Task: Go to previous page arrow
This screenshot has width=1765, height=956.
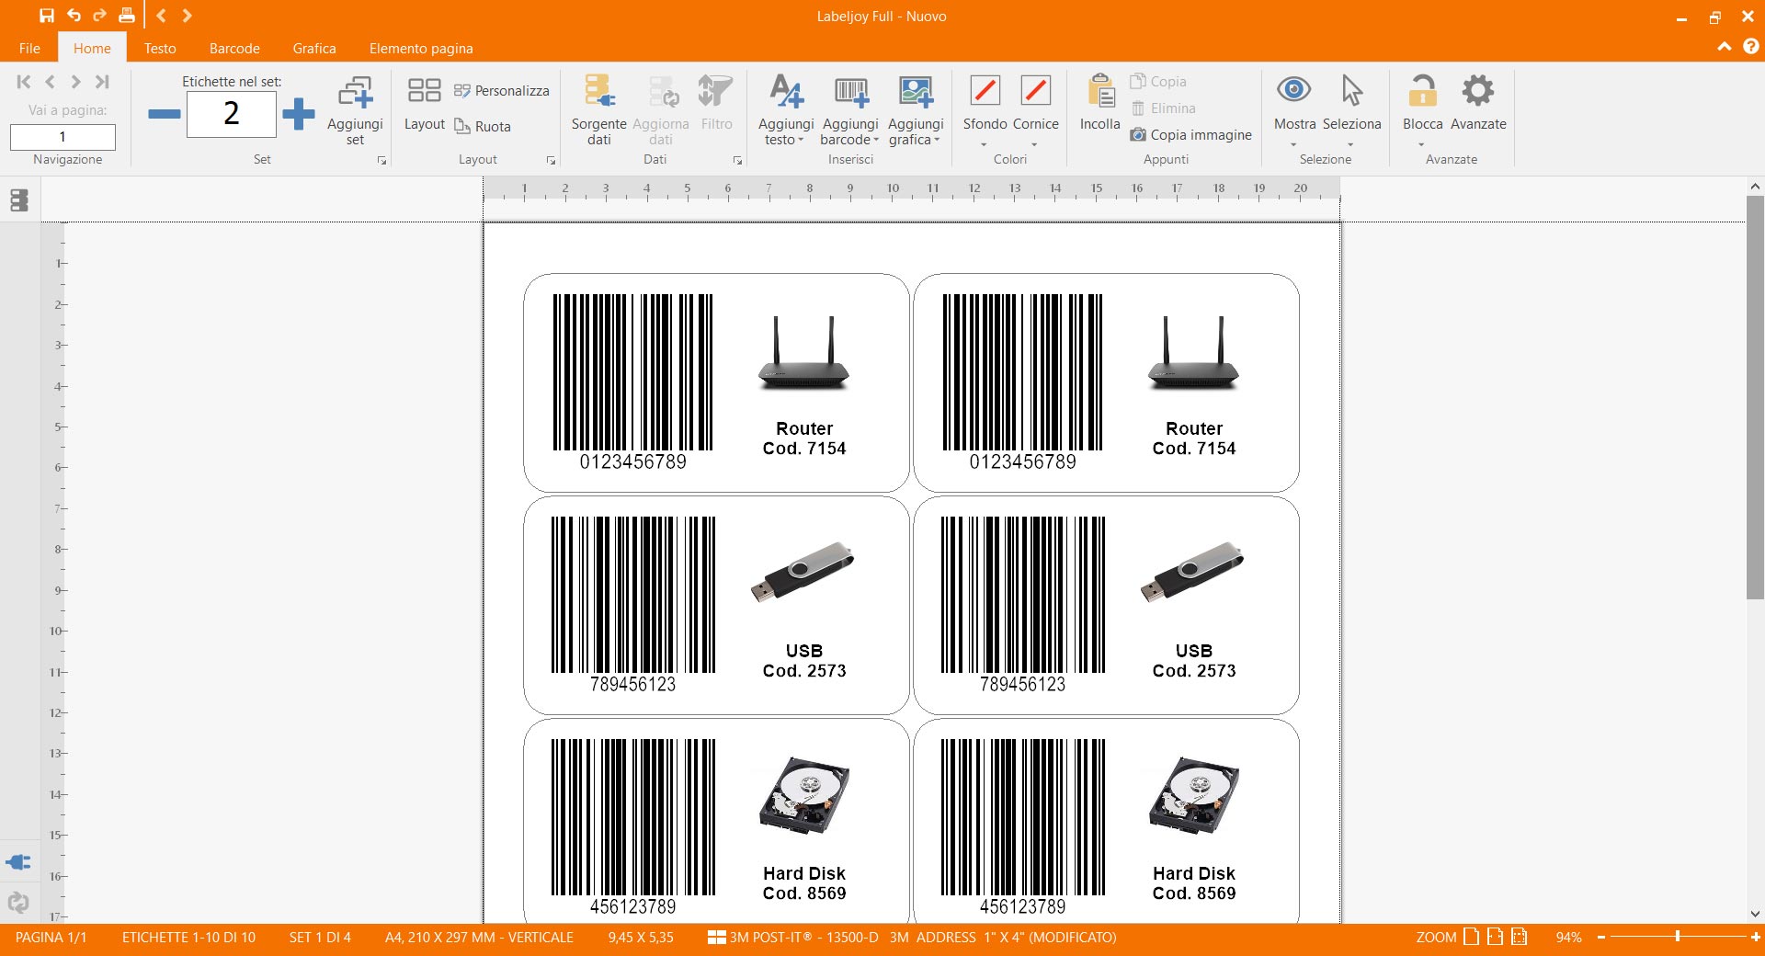Action: point(50,82)
